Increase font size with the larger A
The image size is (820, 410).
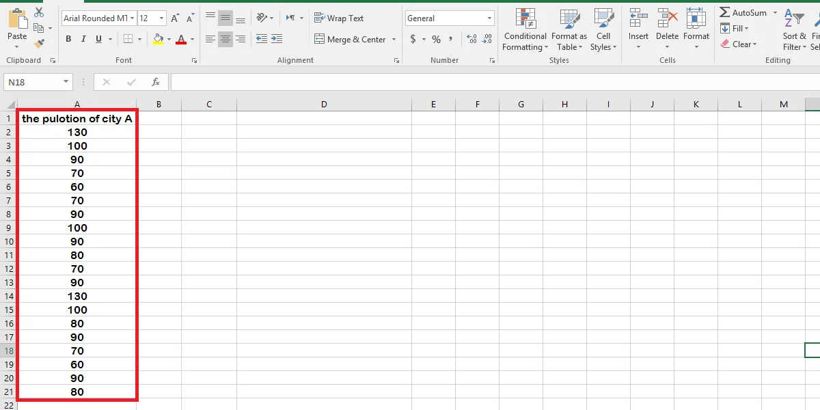(x=176, y=18)
